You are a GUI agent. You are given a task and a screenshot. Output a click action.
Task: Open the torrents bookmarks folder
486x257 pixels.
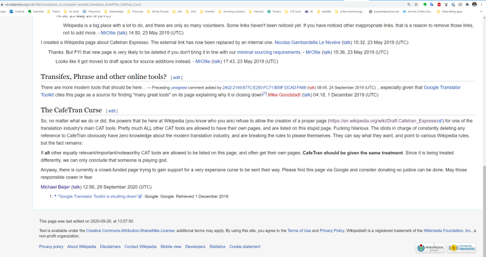[207, 12]
